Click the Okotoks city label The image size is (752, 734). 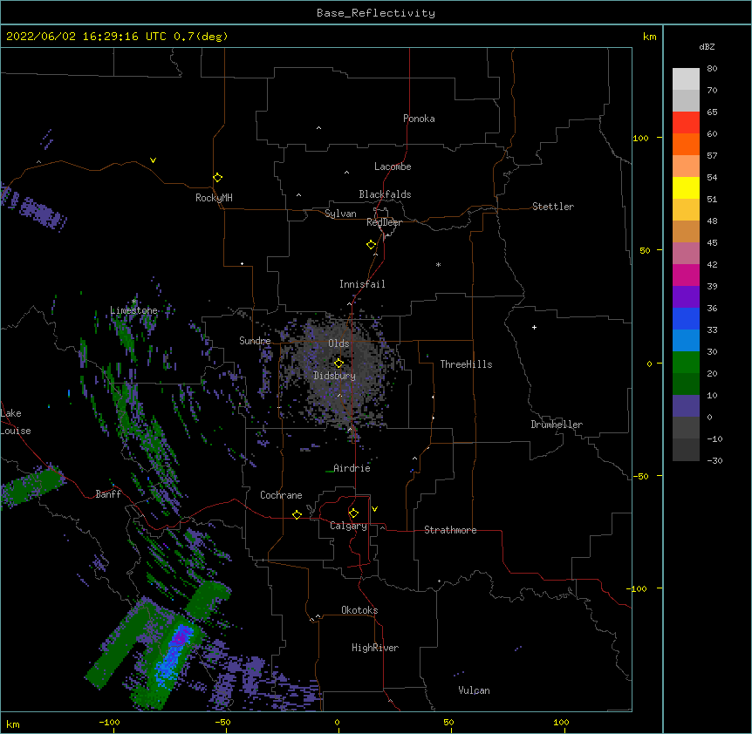359,610
